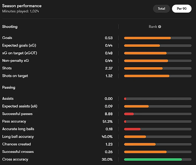The image size is (196, 165).
Task: Click the Chances created label
Action: (16, 144)
